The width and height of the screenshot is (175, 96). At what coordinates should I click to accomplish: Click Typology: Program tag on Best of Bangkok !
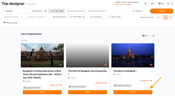click(122, 86)
